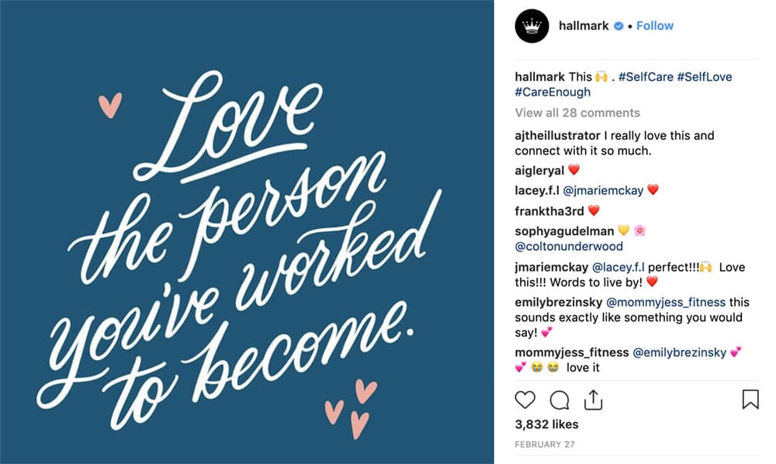Open the #SelfLove hashtag
Image resolution: width=776 pixels, height=464 pixels.
(705, 77)
